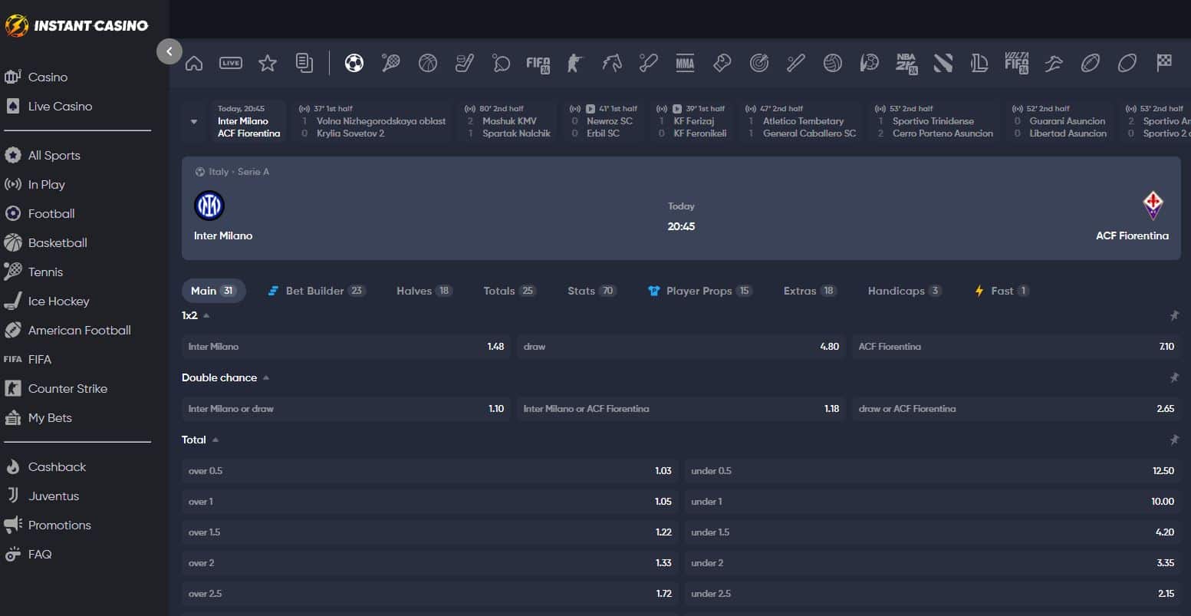
Task: Open the Stats tab
Action: [x=592, y=291]
